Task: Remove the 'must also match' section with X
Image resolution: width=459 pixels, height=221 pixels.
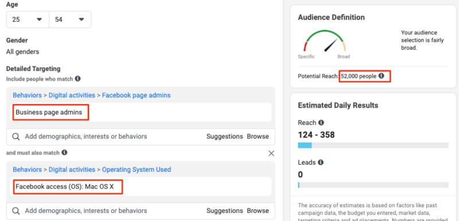Action: 271,153
